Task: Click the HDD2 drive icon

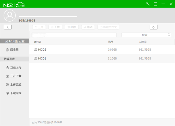Action: point(35,49)
